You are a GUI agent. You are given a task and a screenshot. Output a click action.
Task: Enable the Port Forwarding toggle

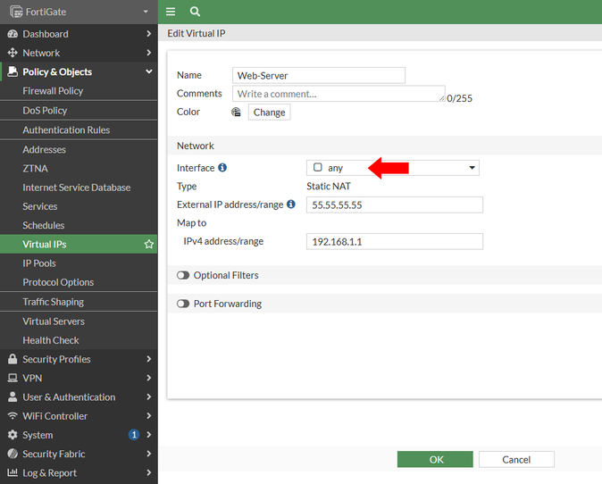(183, 305)
